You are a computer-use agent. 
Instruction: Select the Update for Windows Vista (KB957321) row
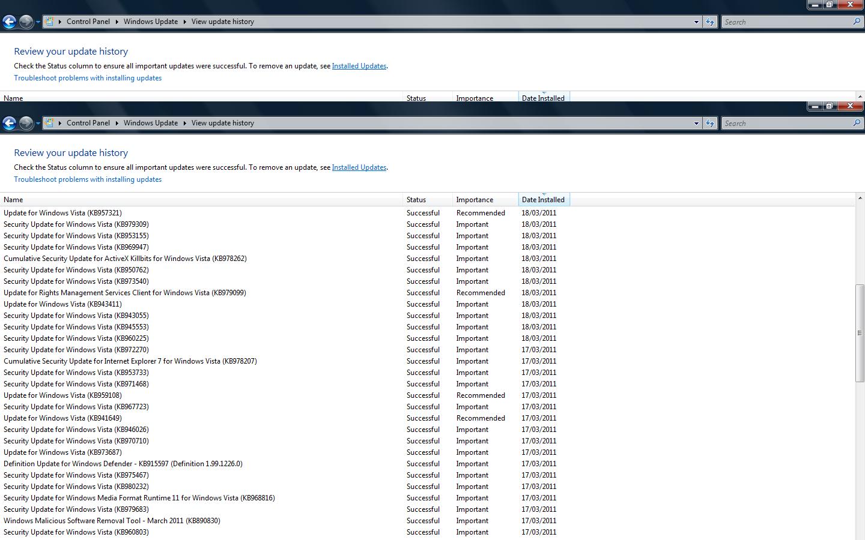coord(427,213)
